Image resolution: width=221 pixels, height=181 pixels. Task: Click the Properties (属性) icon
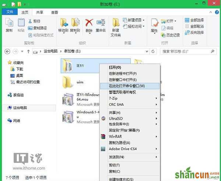[x=154, y=23]
